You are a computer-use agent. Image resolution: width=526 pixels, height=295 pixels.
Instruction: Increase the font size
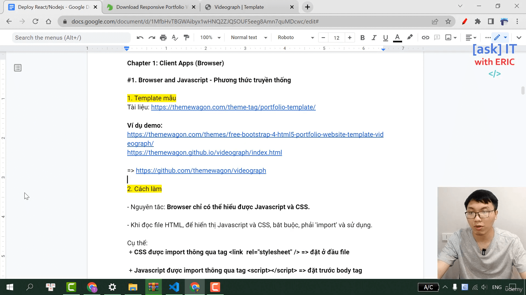click(x=349, y=37)
